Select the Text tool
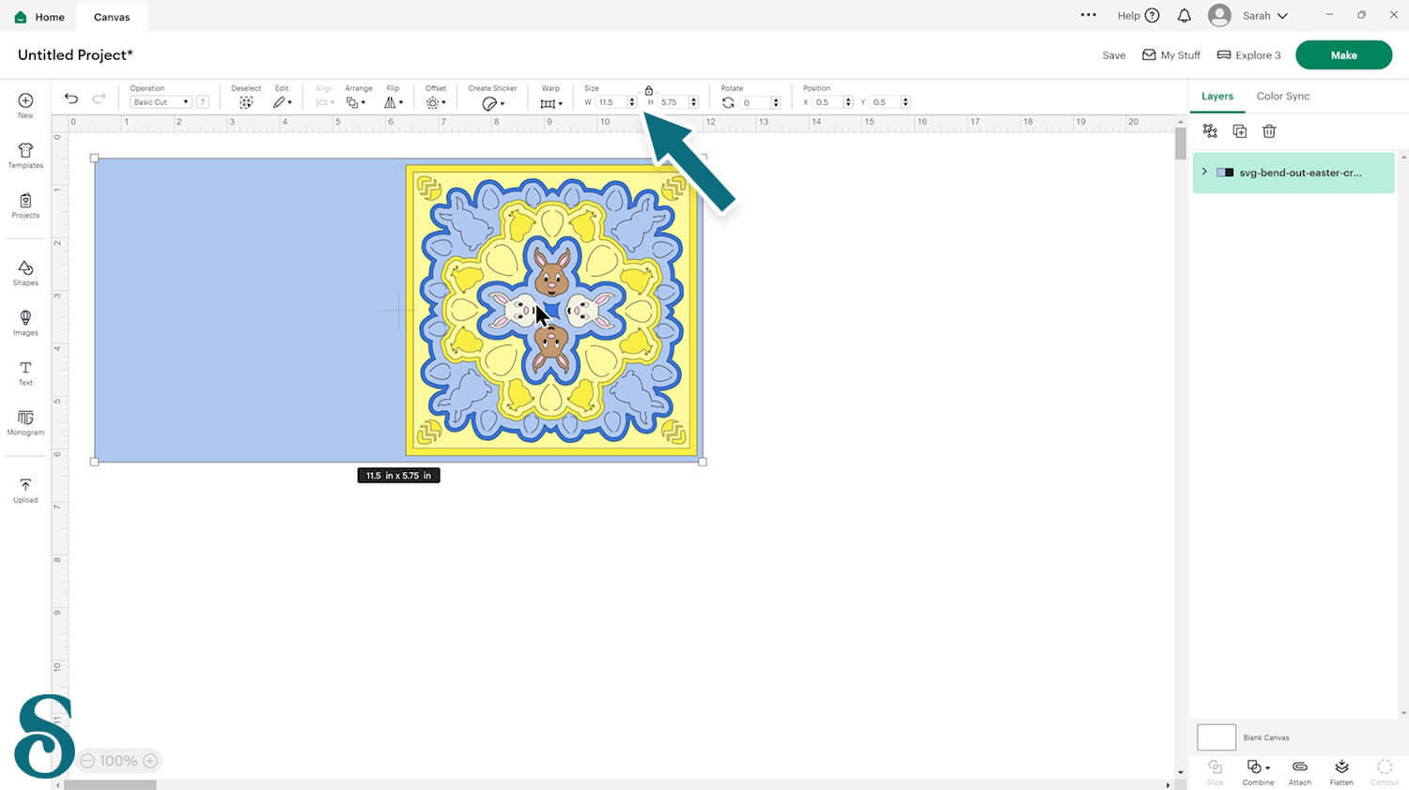 25,372
